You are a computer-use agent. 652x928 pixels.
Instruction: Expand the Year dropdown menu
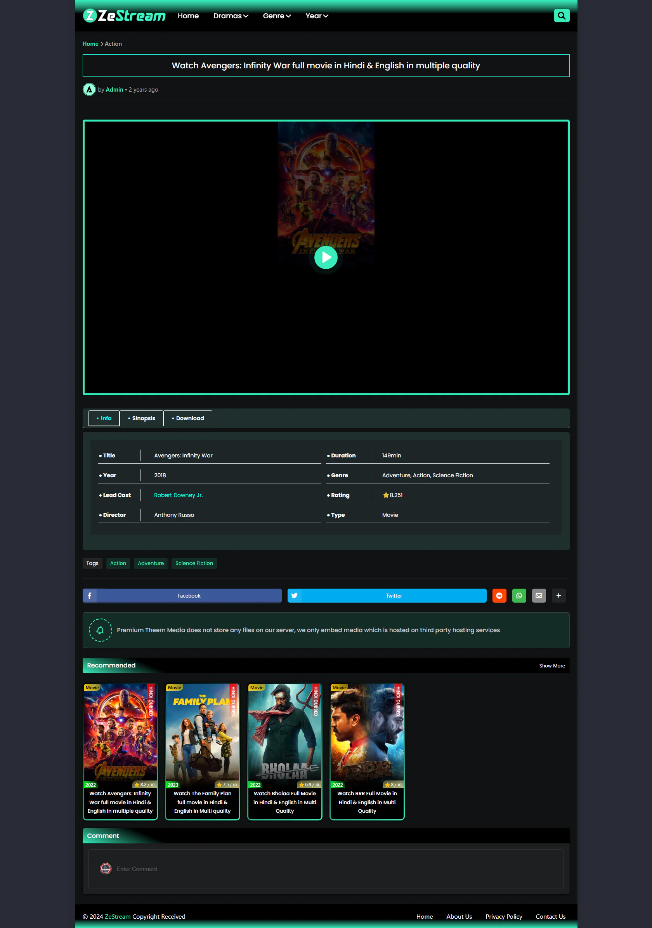pyautogui.click(x=317, y=16)
